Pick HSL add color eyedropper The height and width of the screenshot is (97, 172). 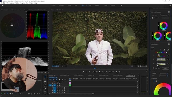164,50
